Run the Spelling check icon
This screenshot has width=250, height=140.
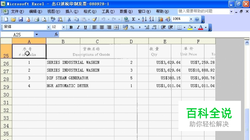[53, 19]
